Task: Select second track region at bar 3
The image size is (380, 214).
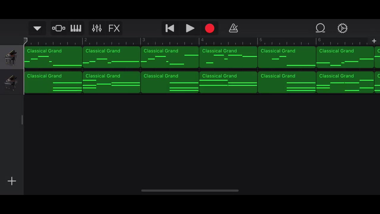Action: [x=170, y=82]
